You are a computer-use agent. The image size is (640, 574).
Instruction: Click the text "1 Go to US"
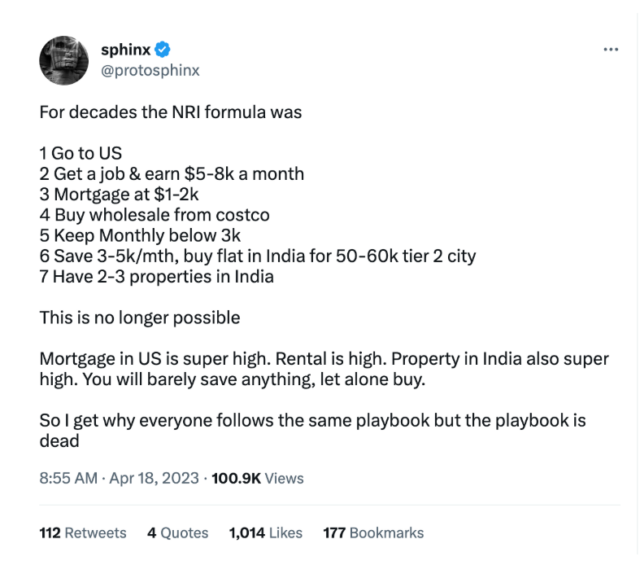coord(81,153)
